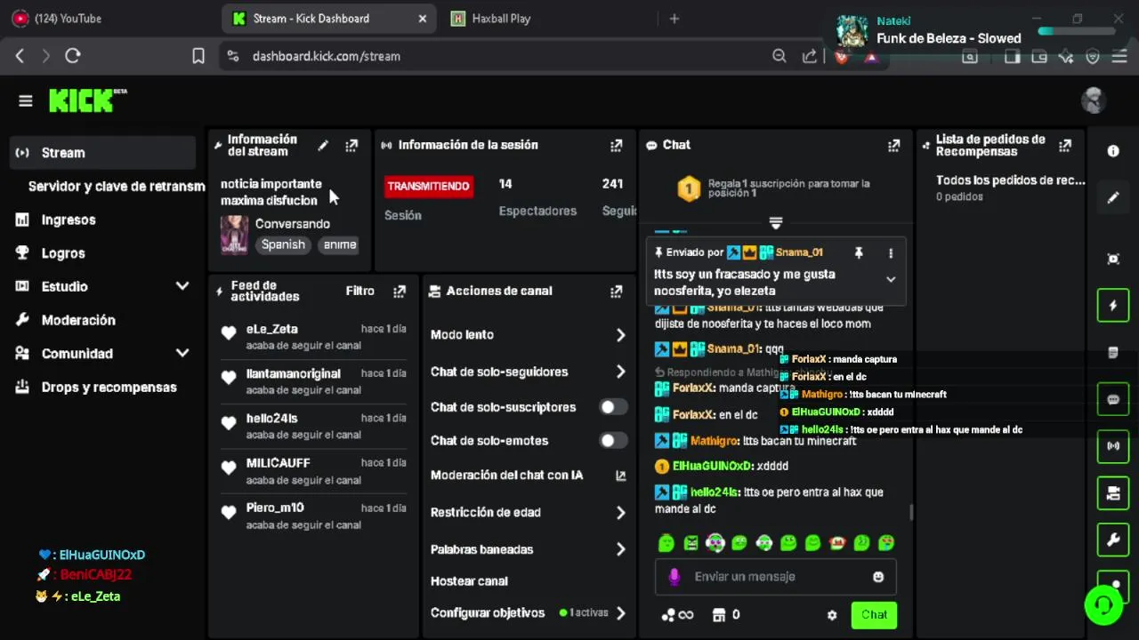This screenshot has width=1139, height=640.
Task: Reload the page in the browser
Action: [73, 56]
